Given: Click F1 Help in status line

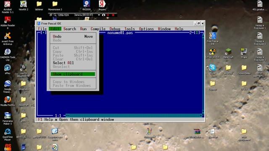Looking at the screenshot, I should coord(46,120).
